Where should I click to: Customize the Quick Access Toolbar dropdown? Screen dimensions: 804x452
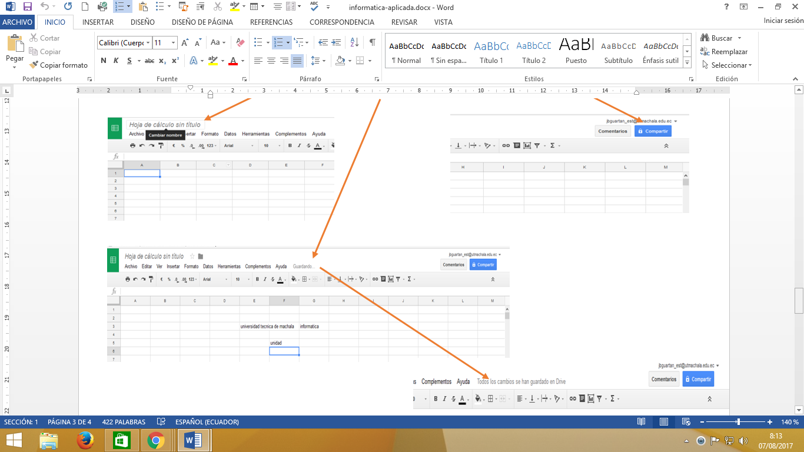pos(328,7)
